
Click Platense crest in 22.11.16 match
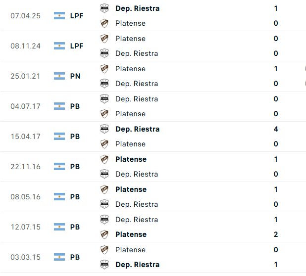coord(104,159)
